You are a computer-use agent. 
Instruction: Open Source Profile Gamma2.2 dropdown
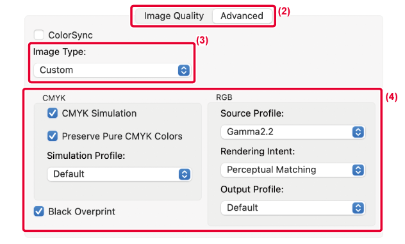click(293, 132)
